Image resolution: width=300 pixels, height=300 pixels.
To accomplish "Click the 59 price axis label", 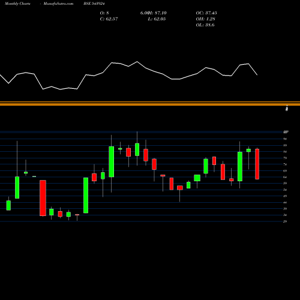I will (285, 183).
